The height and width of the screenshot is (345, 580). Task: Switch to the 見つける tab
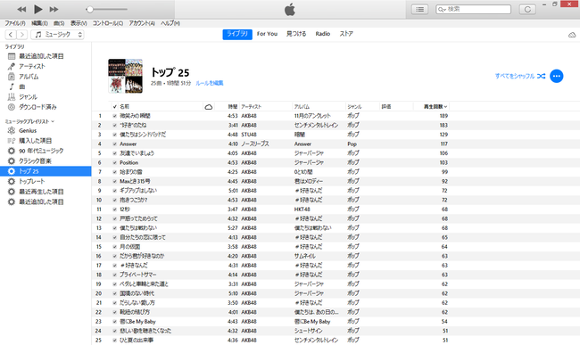pyautogui.click(x=296, y=34)
